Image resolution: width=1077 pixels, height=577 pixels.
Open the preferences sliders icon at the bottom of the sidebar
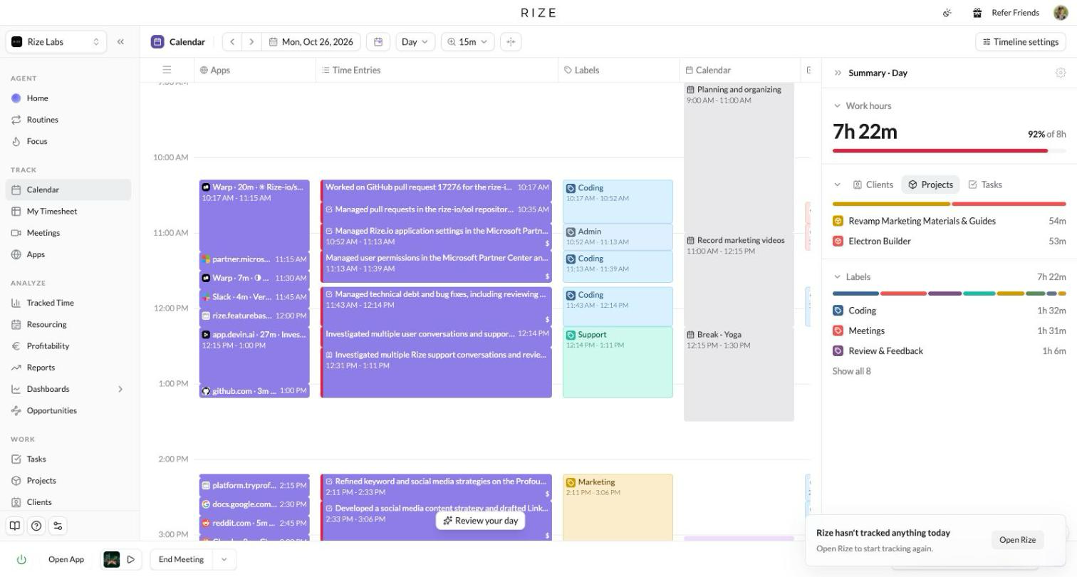tap(58, 526)
